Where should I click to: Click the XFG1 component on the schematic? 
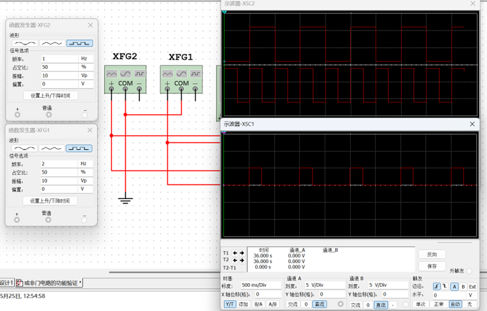coord(181,79)
